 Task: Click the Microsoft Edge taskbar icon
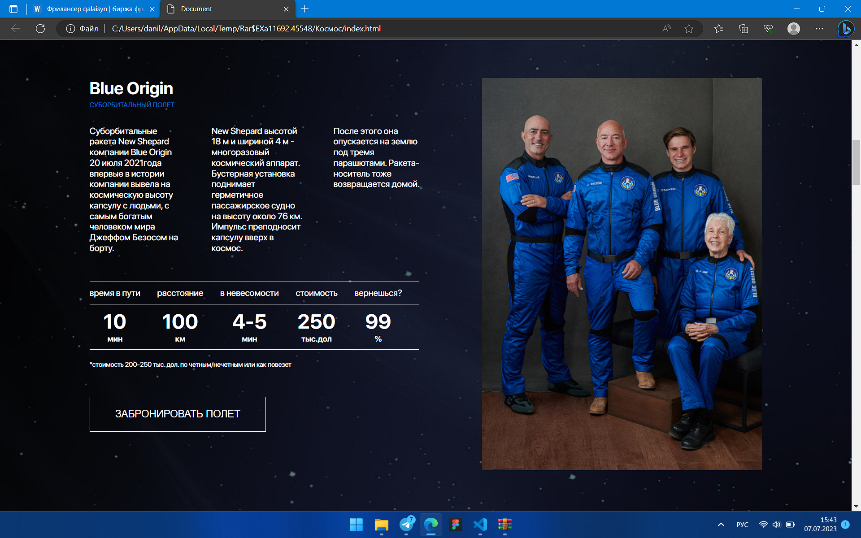pos(431,525)
